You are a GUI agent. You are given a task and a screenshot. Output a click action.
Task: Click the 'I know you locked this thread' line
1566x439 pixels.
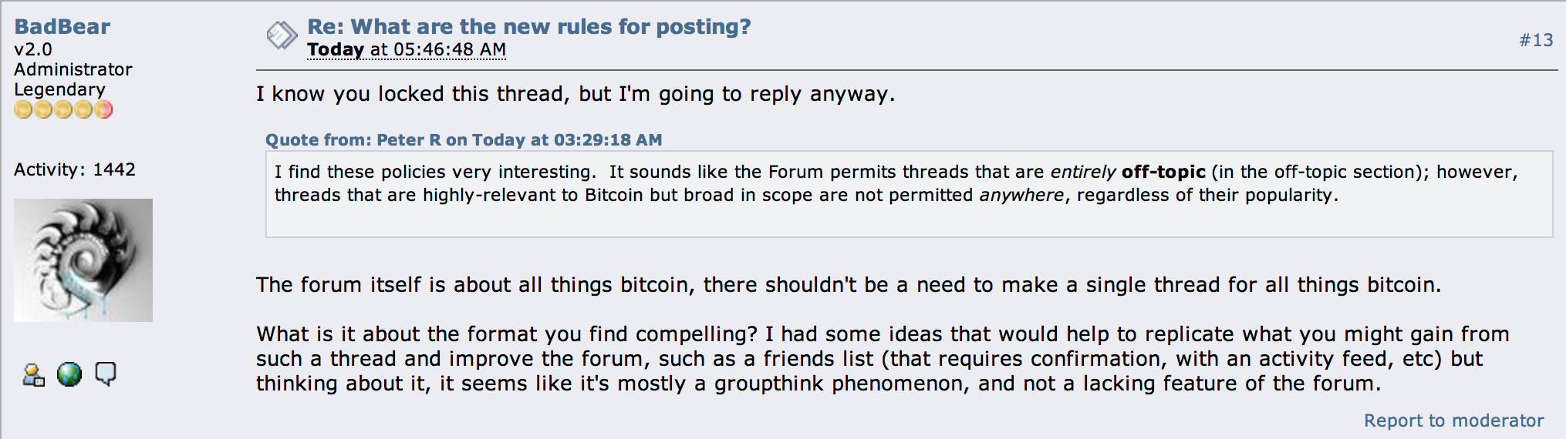[575, 94]
